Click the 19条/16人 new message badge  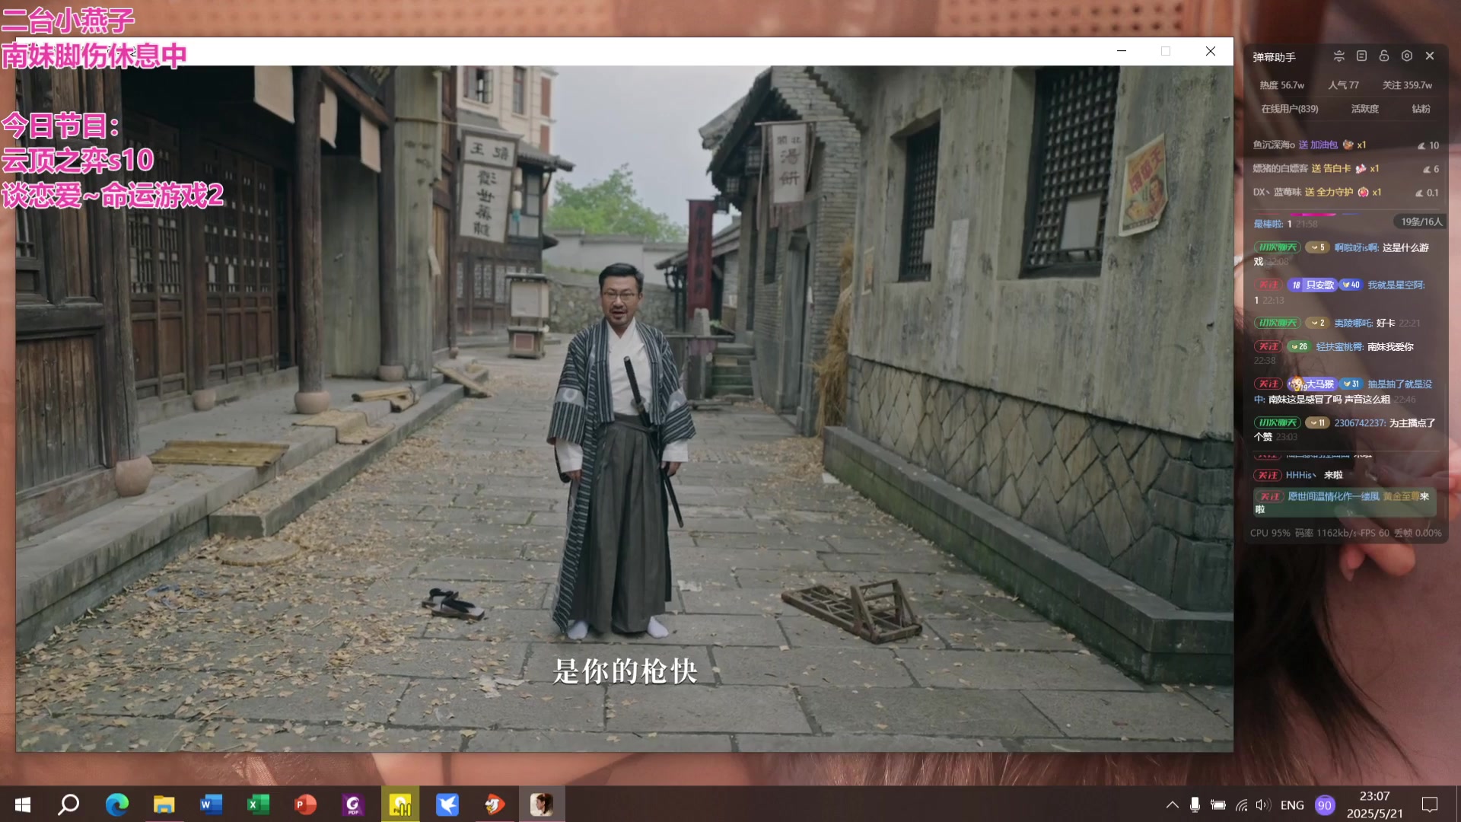[1421, 221]
